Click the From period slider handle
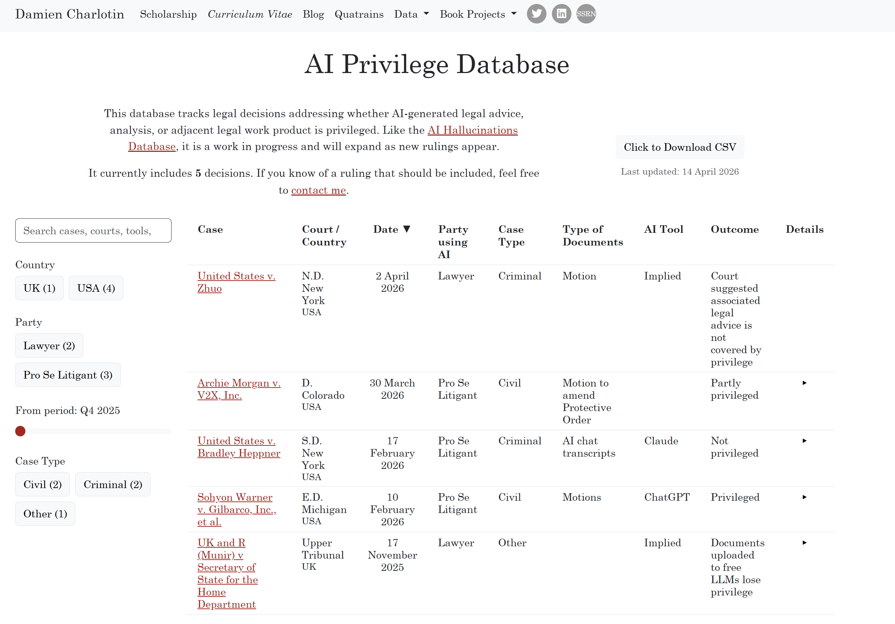Image resolution: width=895 pixels, height=624 pixels. (20, 431)
